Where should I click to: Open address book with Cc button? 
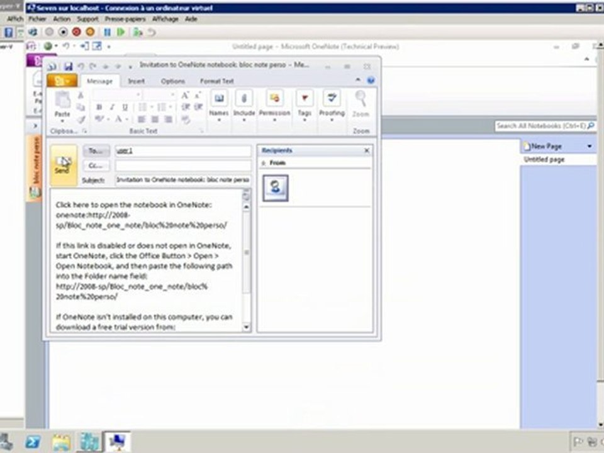point(96,165)
